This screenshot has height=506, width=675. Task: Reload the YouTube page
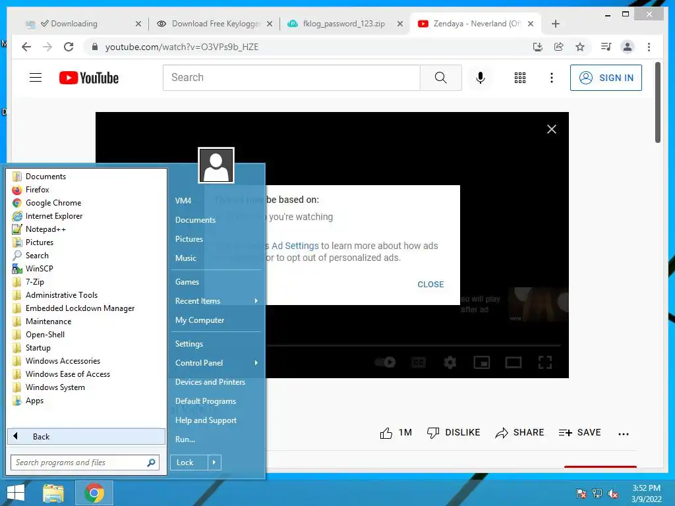pyautogui.click(x=69, y=47)
